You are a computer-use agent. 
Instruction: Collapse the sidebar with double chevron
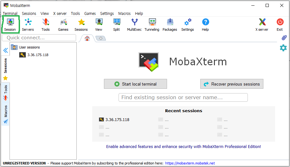6,50
